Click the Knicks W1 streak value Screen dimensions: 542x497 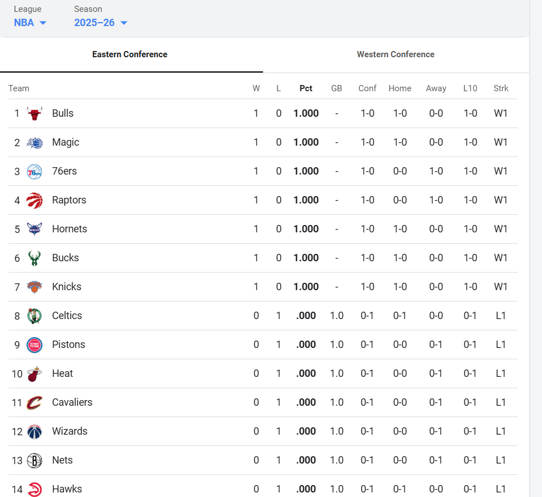pyautogui.click(x=501, y=287)
